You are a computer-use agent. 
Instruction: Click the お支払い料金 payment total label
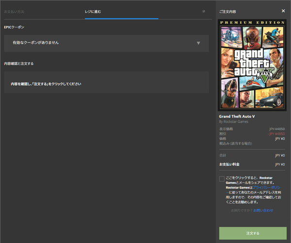click(x=229, y=164)
